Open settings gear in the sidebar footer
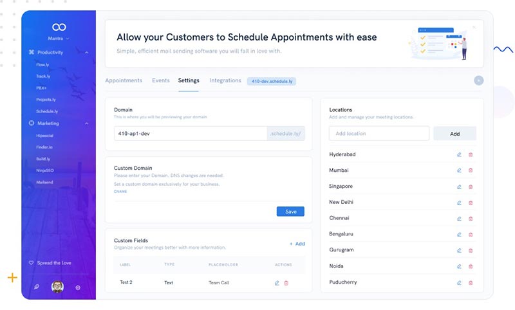The image size is (515, 310). pos(78,287)
